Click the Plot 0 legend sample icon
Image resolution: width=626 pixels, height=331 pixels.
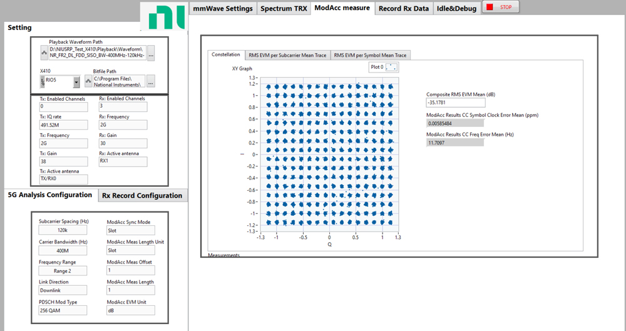pyautogui.click(x=391, y=67)
